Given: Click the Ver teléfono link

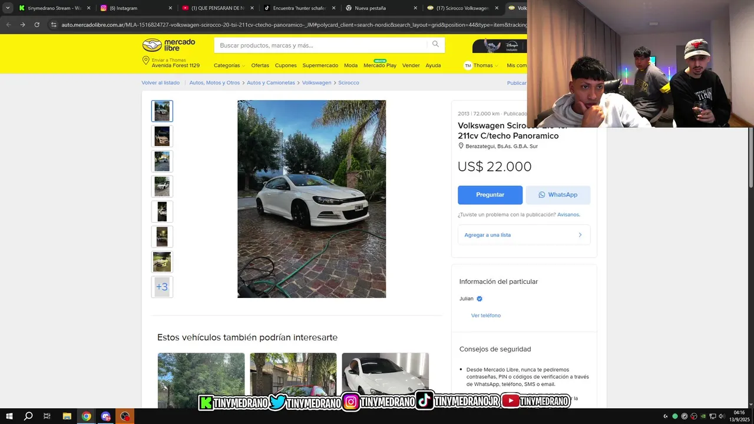Looking at the screenshot, I should [486, 316].
